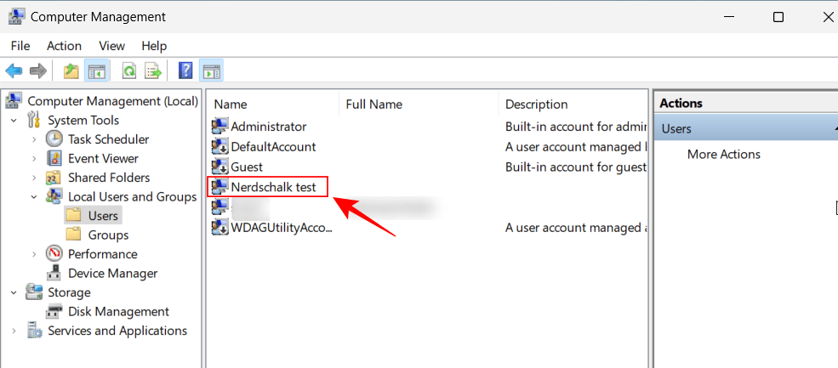Select Disk Management node
The image size is (838, 368).
118,312
